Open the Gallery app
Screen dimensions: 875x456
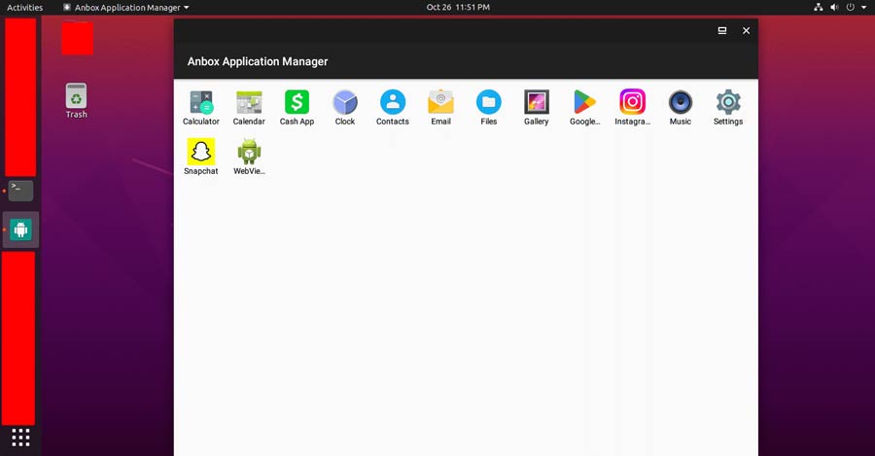pos(537,107)
